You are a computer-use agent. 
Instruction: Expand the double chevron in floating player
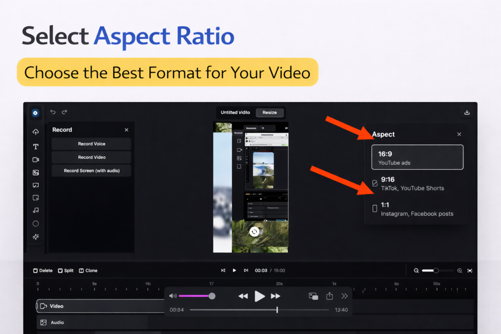[344, 296]
